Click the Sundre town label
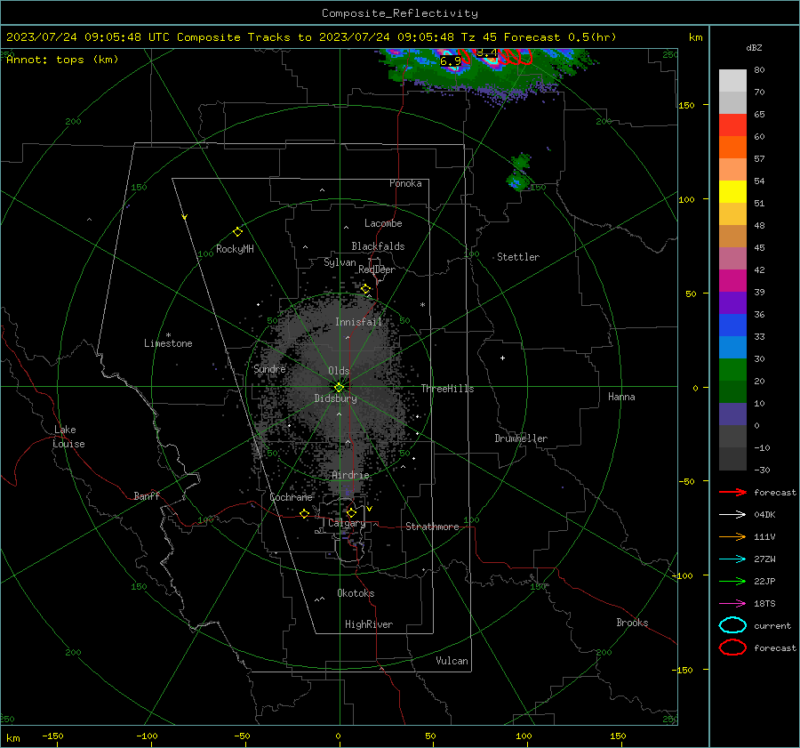The image size is (800, 748). pyautogui.click(x=269, y=368)
